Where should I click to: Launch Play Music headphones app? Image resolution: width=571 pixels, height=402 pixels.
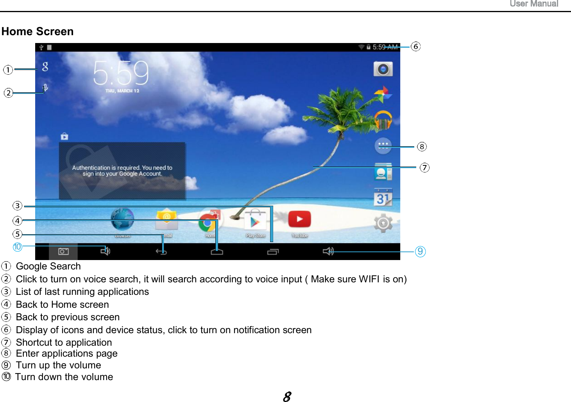383,120
